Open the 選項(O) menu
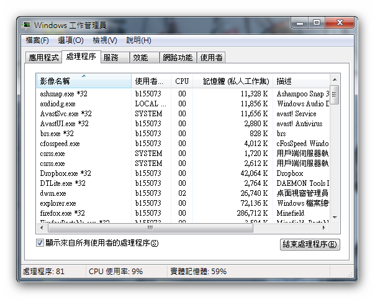 click(x=71, y=40)
